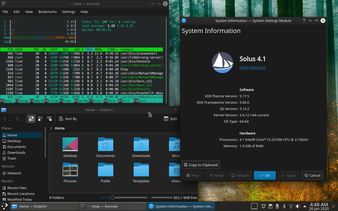Select the Desktop folder icon in Dolphin
Viewport: 338px width, 211px height.
point(70,144)
